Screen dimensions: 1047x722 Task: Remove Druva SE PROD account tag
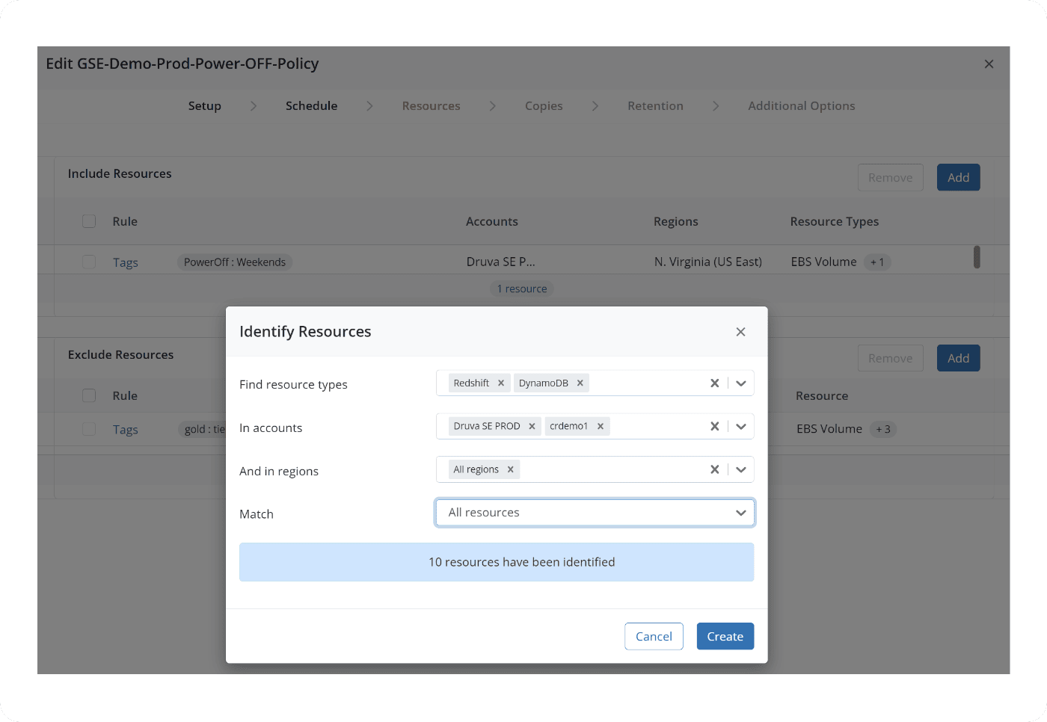pos(532,427)
